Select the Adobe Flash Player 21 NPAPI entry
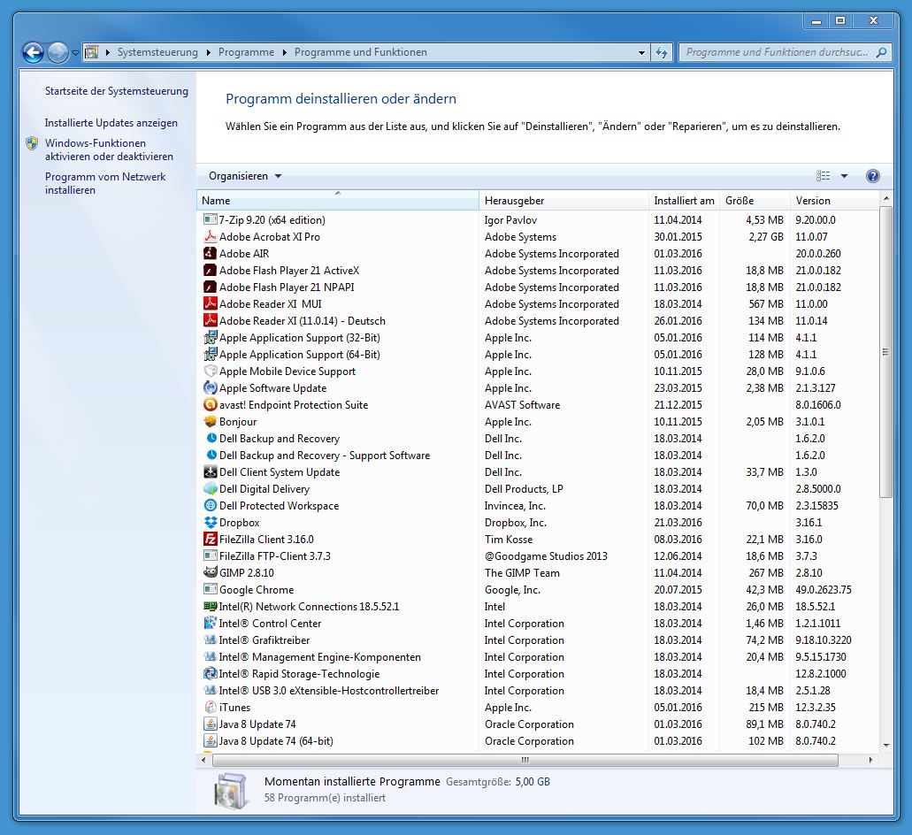The width and height of the screenshot is (912, 835). (287, 287)
